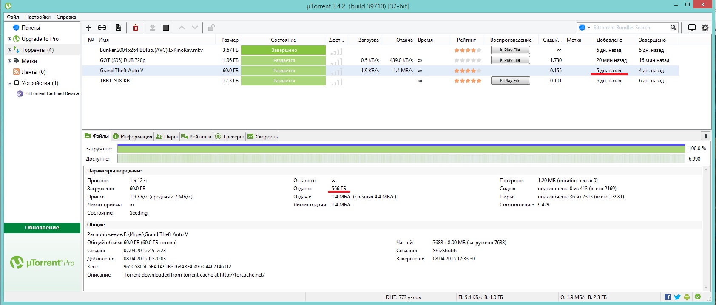Screen dimensions: 716x305
Task: Click the Add Torrent from URL link icon
Action: (x=102, y=28)
